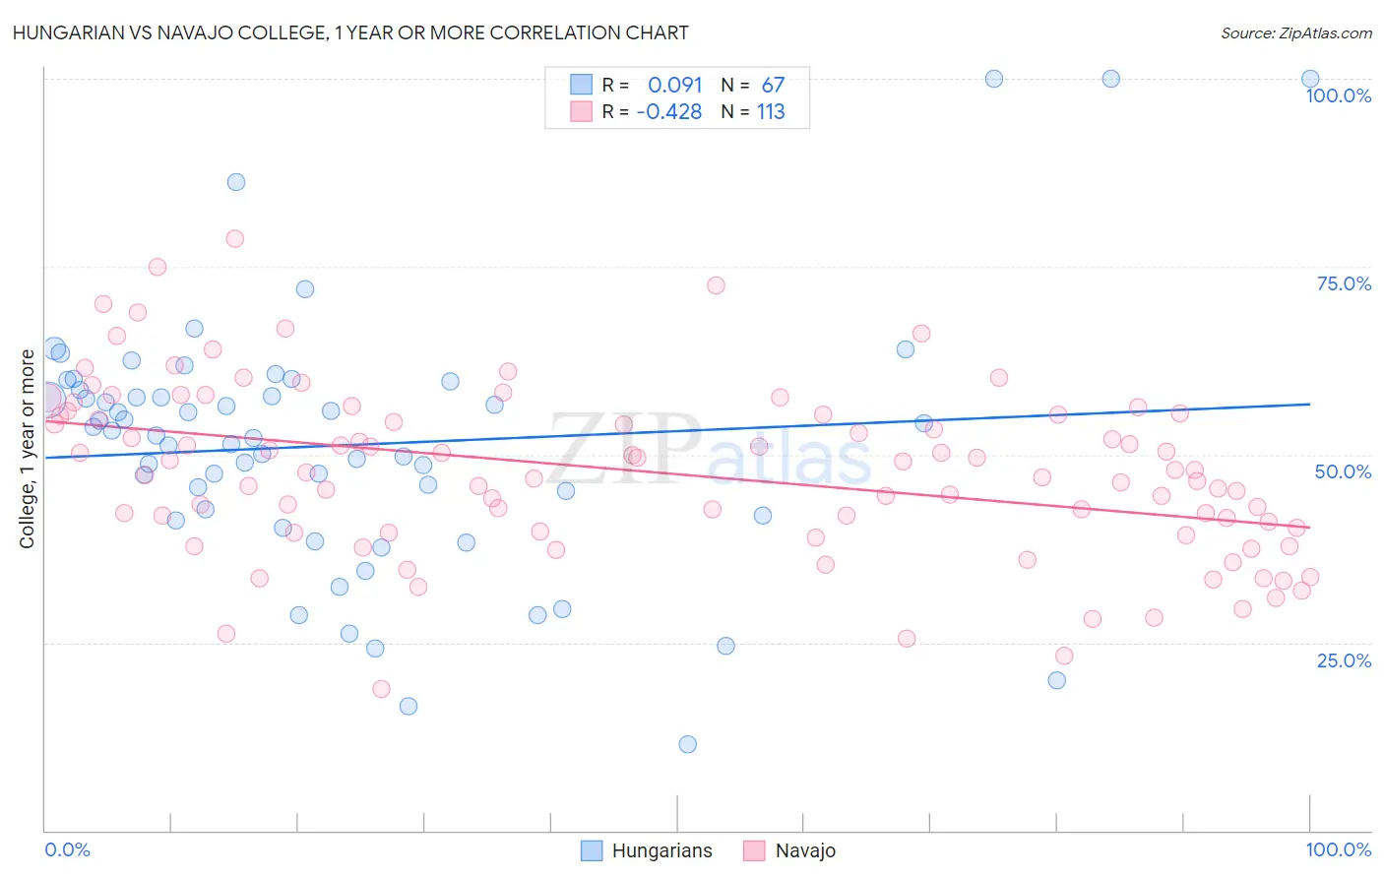
Task: Select the Navajo legend label
Action: tap(805, 850)
